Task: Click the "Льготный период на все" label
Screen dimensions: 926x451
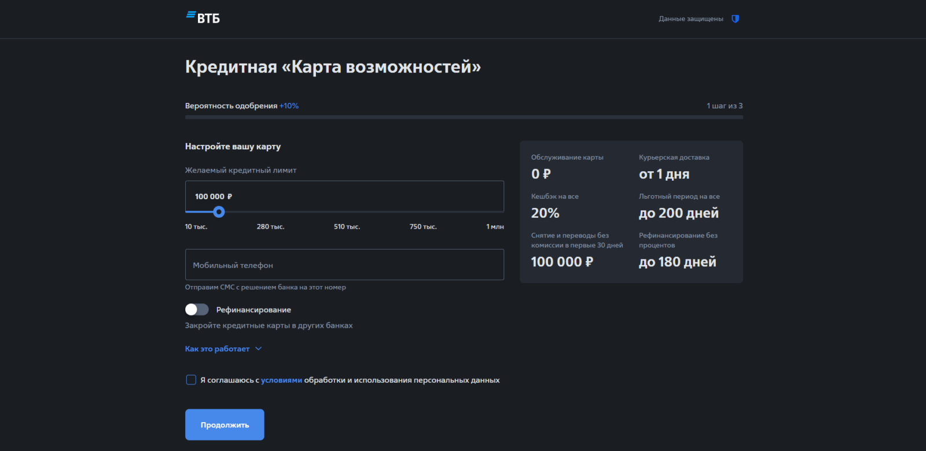Action: pyautogui.click(x=679, y=196)
